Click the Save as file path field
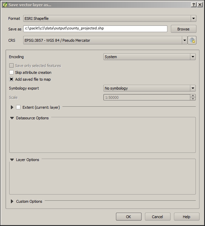The width and height of the screenshot is (205, 226). tap(95, 28)
